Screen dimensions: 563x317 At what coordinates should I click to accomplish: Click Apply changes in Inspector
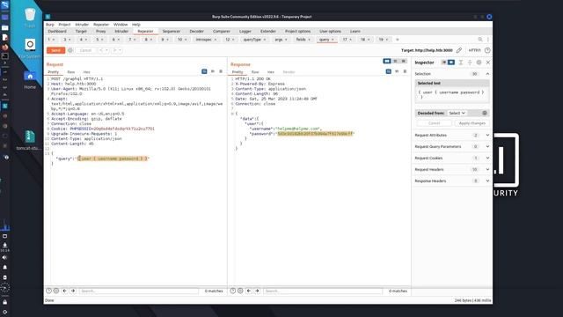[472, 123]
